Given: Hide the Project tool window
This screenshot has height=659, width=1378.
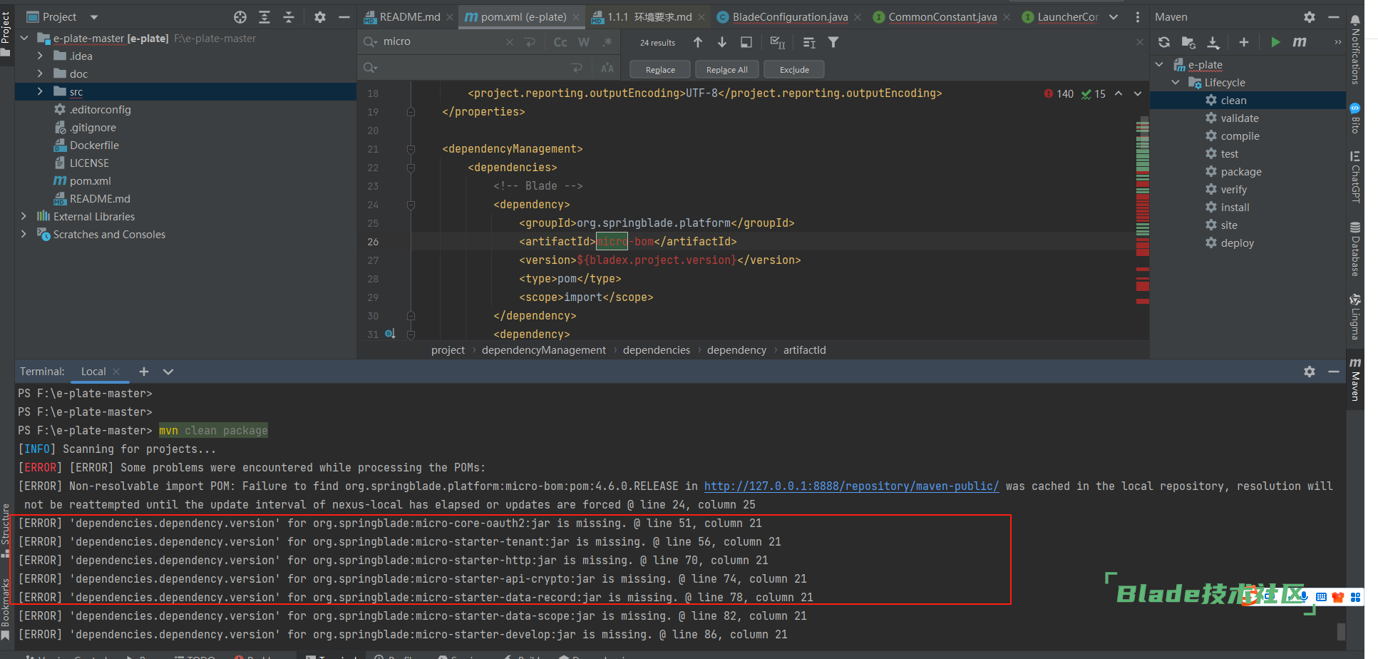Looking at the screenshot, I should 344,17.
